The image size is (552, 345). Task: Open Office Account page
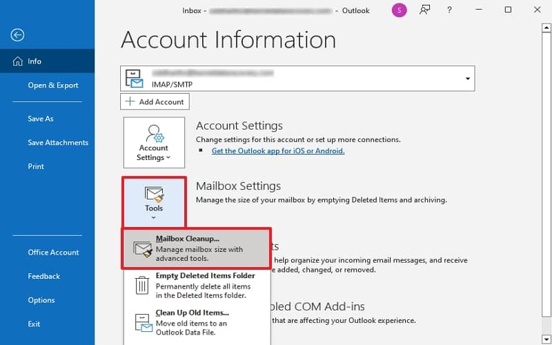(54, 253)
